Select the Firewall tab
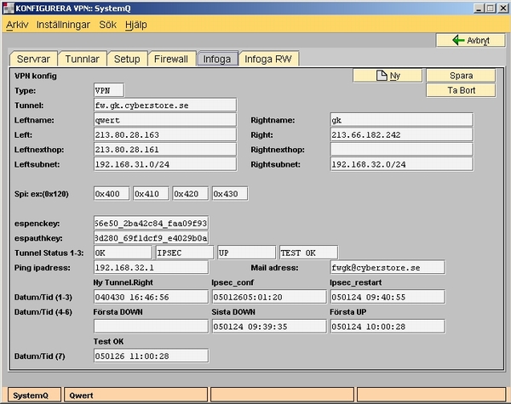This screenshot has width=511, height=404. [x=170, y=59]
